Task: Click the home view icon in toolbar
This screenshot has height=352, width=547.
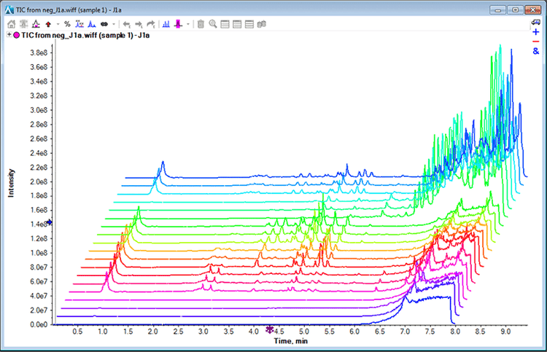Action: 11,24
